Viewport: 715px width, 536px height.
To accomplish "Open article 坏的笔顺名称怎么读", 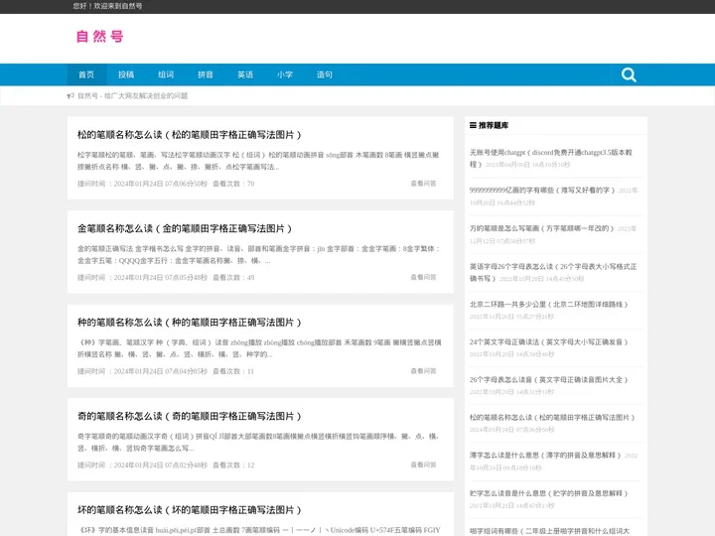I will click(190, 510).
